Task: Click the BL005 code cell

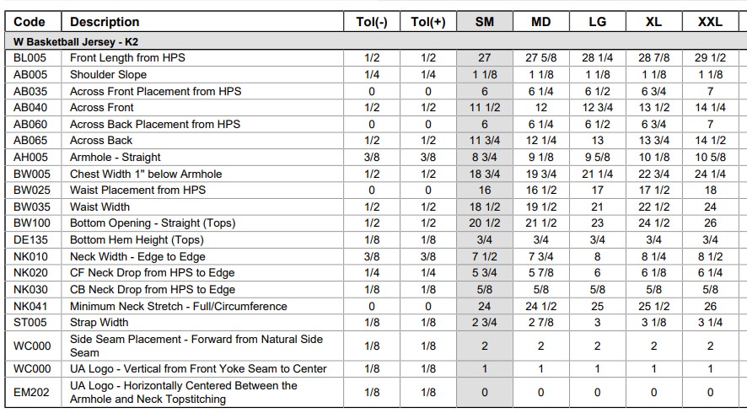Action: click(x=30, y=57)
